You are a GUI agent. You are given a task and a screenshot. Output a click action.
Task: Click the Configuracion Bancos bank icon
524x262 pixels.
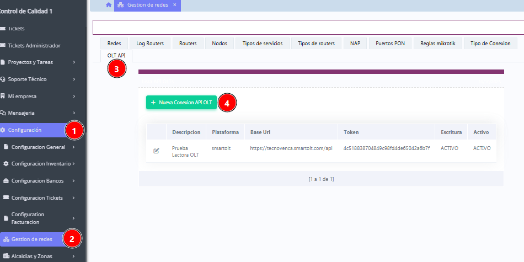pyautogui.click(x=6, y=181)
